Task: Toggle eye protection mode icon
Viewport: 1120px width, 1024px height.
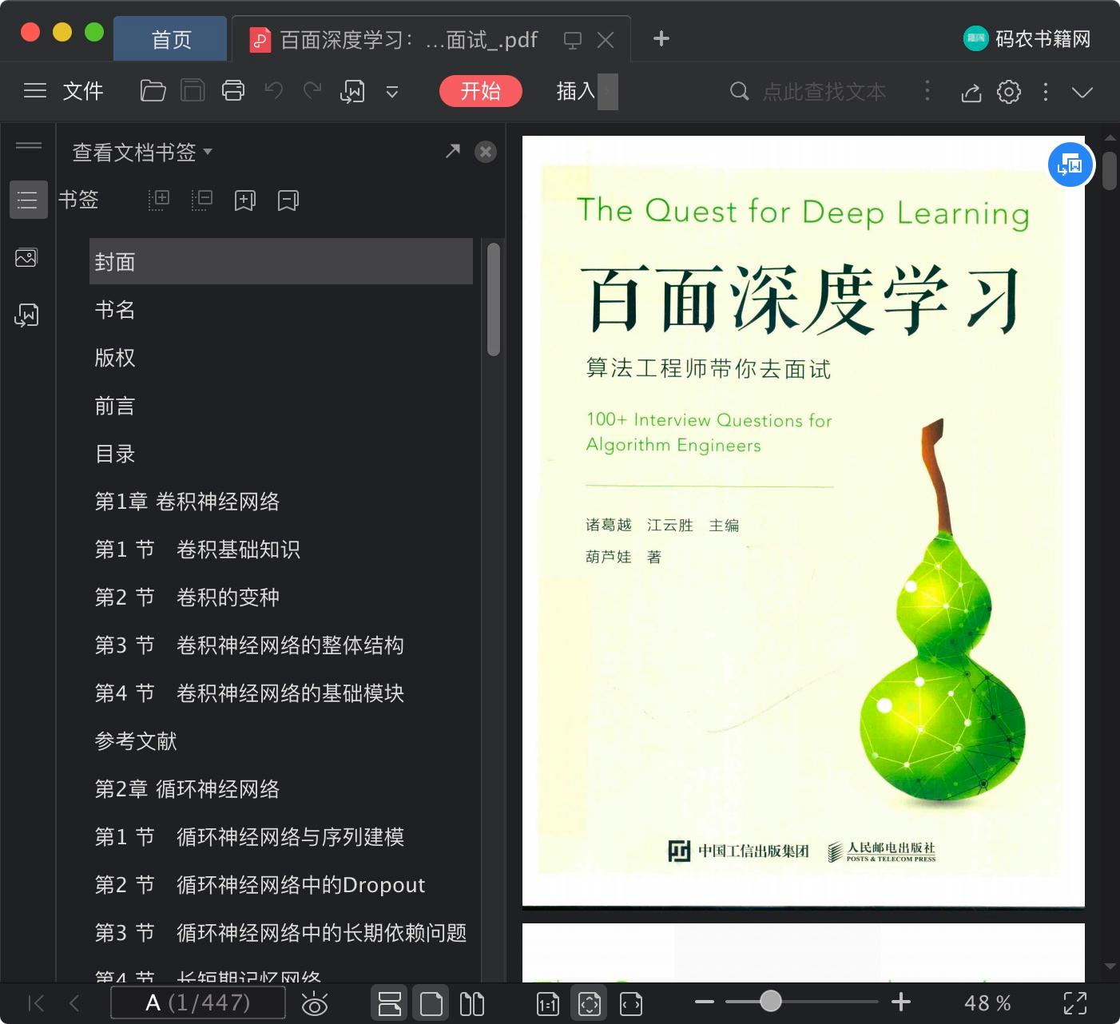Action: [x=315, y=1003]
